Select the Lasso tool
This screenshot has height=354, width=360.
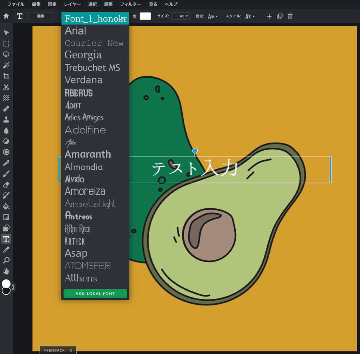point(6,55)
